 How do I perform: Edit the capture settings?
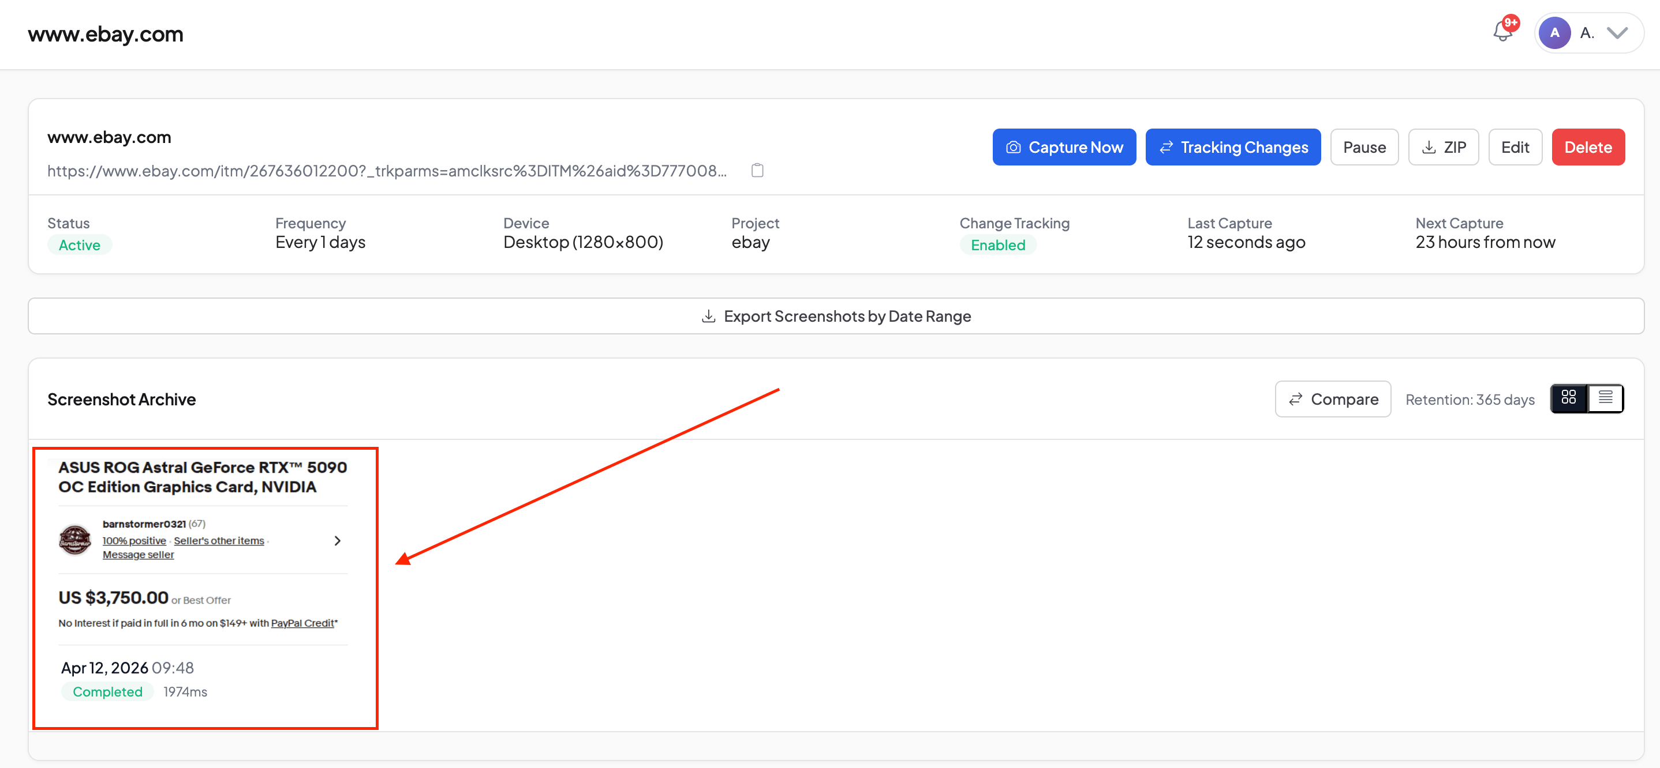[x=1515, y=148]
